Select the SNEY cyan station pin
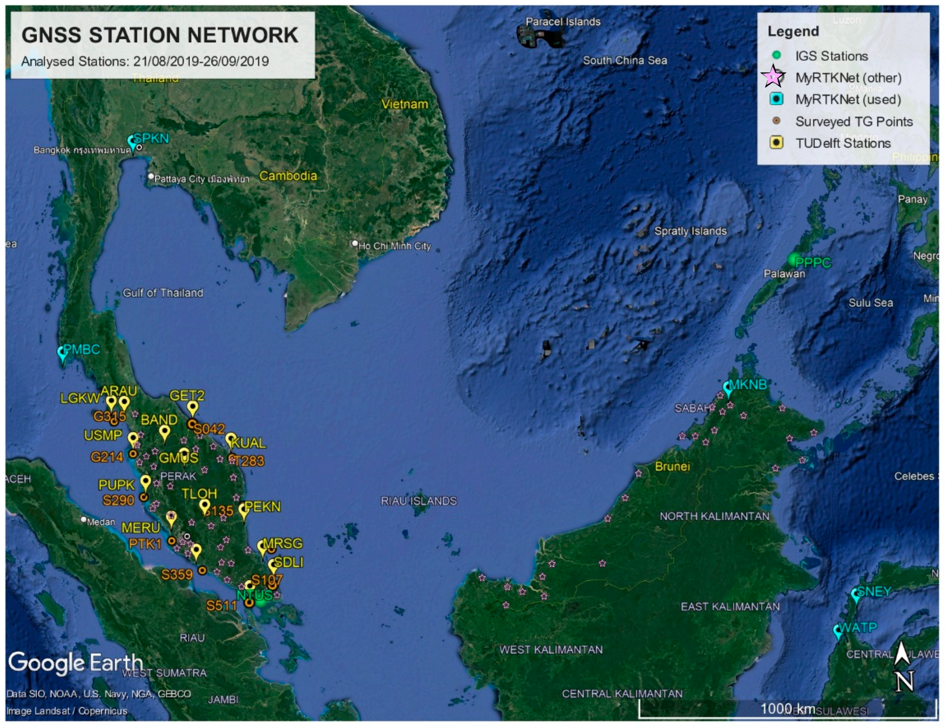 tap(856, 594)
